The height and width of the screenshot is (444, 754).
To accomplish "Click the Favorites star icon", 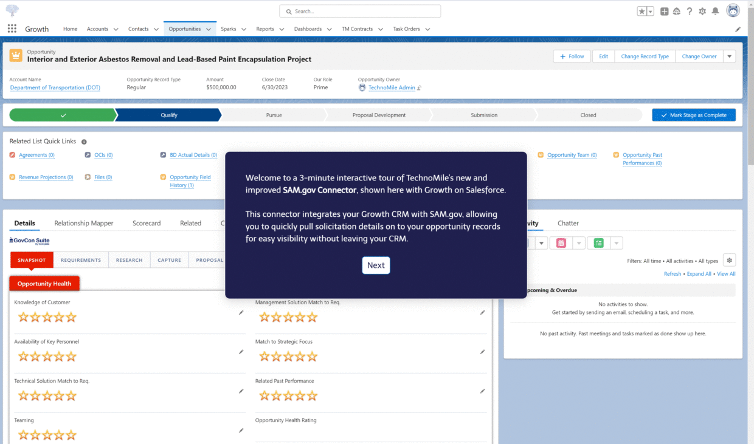I will (x=642, y=12).
